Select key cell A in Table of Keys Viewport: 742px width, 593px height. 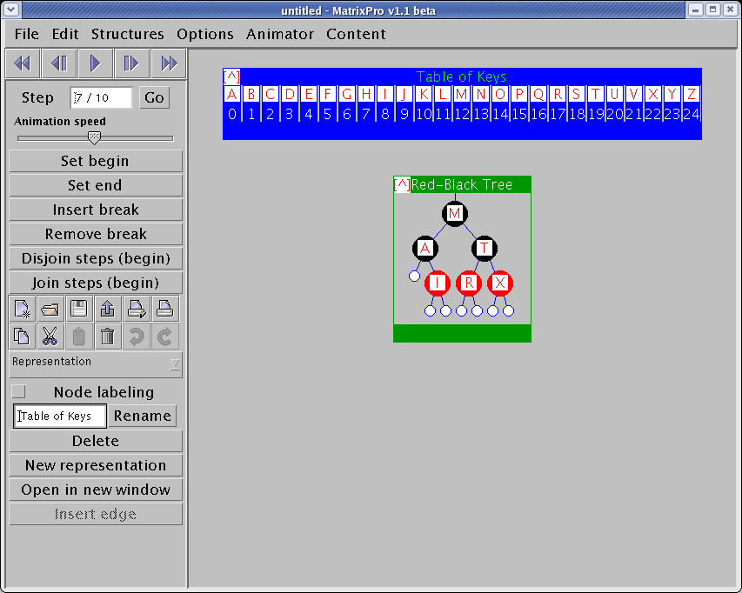click(x=232, y=94)
